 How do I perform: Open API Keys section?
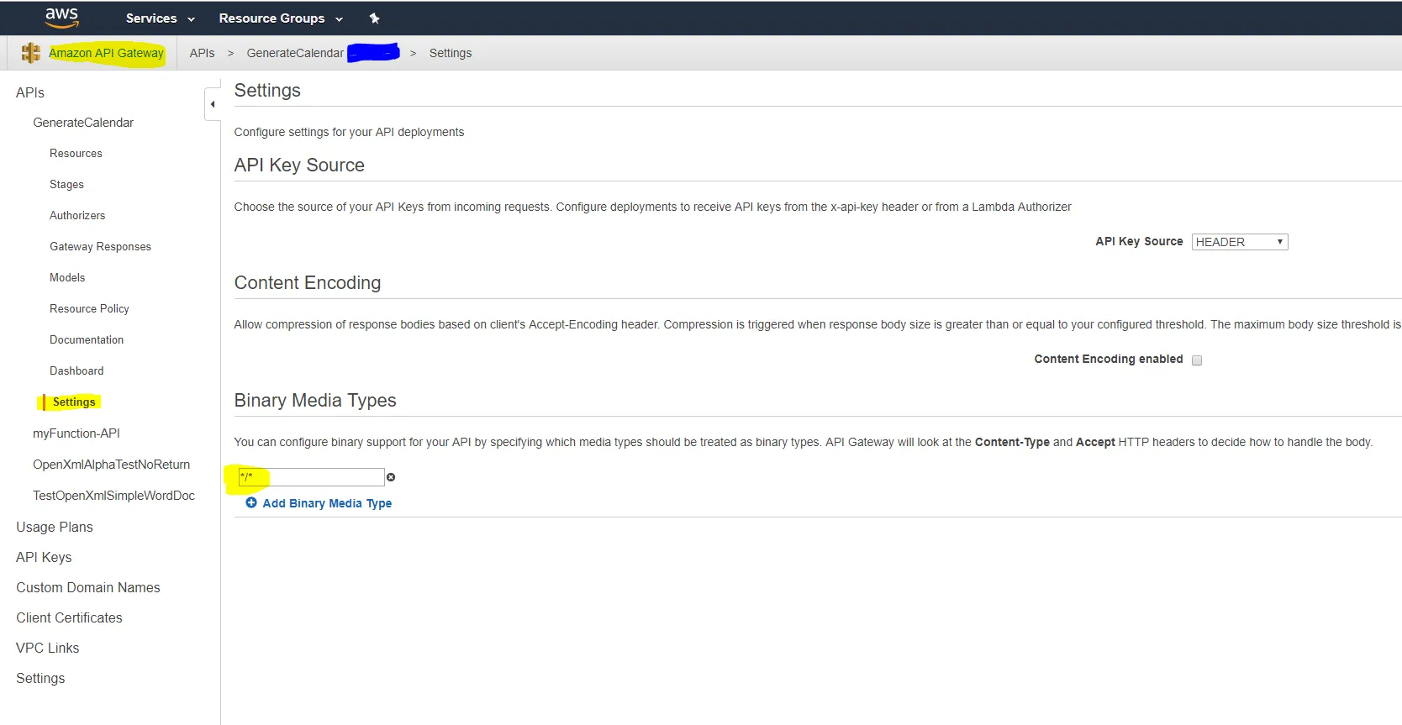(x=44, y=557)
